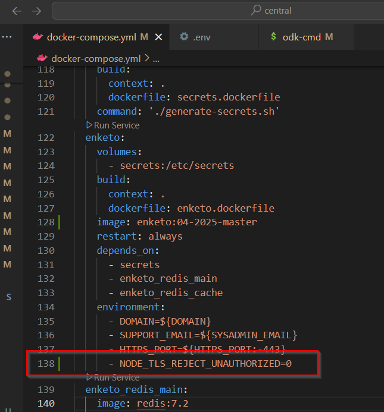The image size is (384, 412).
Task: Click line number 128
Action: click(46, 222)
